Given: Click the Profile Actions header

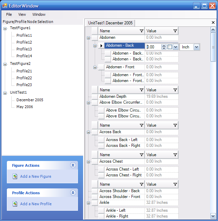Looking at the screenshot, I should [x=42, y=193].
